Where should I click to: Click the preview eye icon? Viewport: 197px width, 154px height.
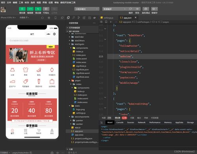coord(137,9)
